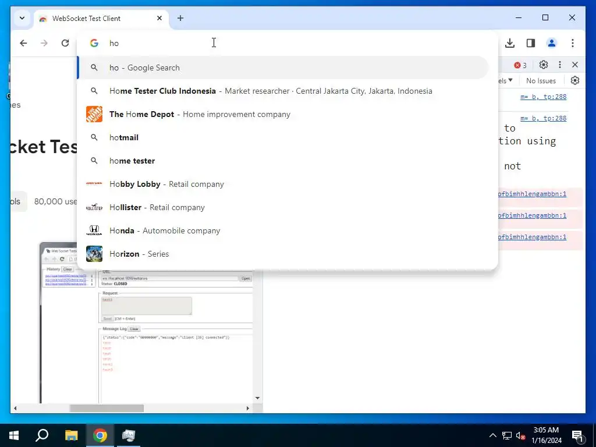Click the Google G icon in address bar

(94, 43)
